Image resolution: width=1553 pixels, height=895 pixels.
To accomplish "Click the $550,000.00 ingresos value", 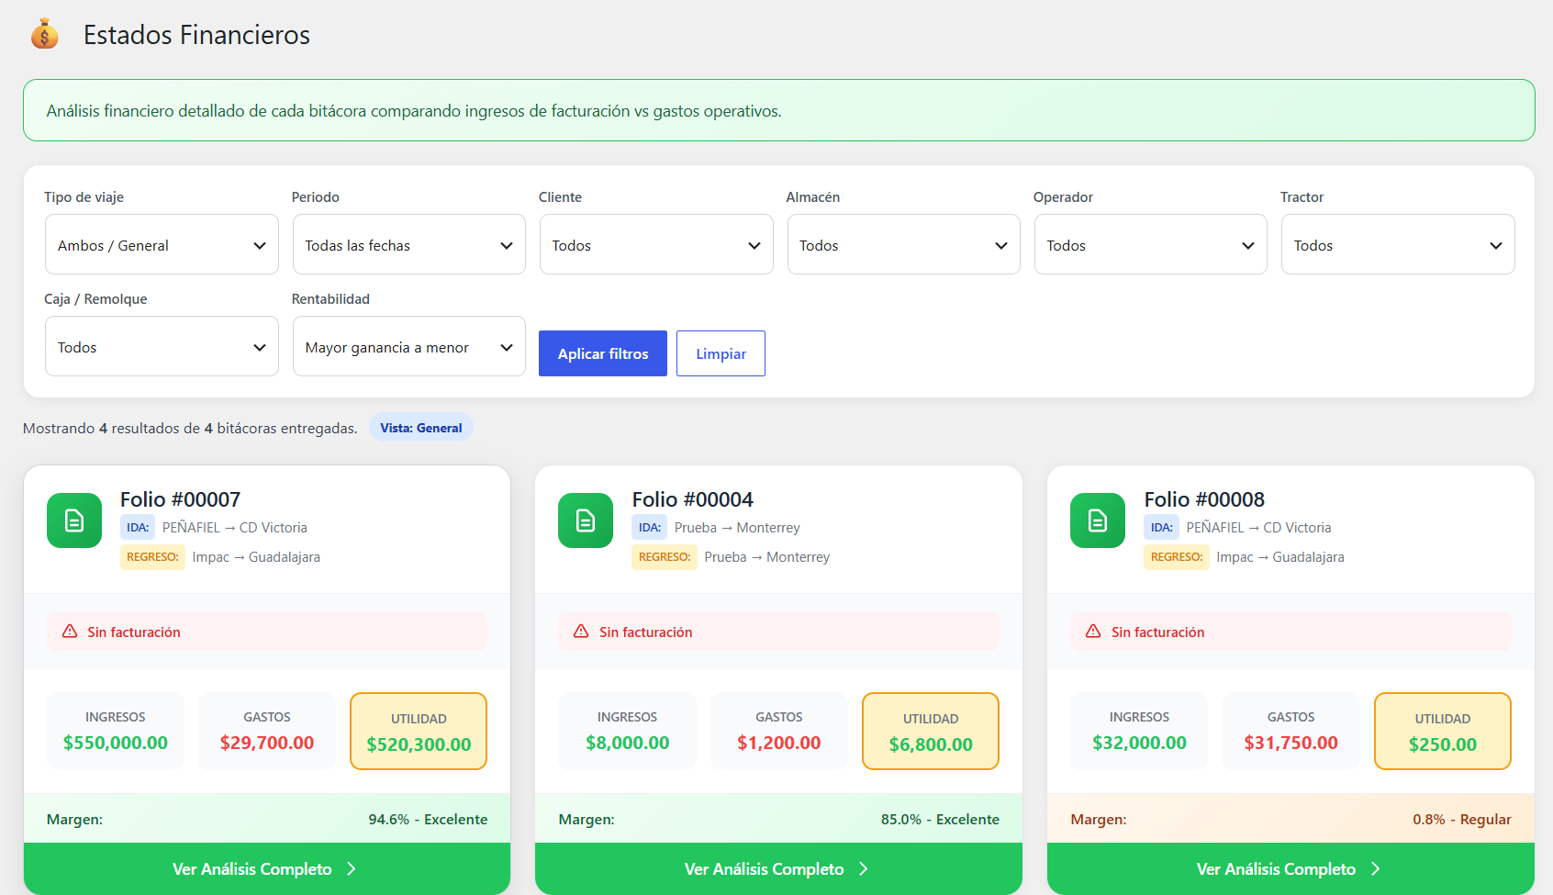I will pos(116,743).
